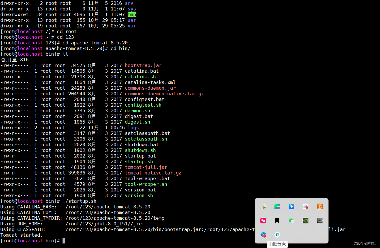Viewport: 380px width, 248px height.
Task: Click the file name tomcat-native.tar.gz
Action: (153, 173)
